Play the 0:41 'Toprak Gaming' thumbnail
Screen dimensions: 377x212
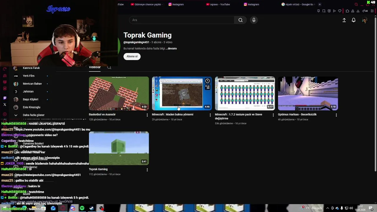coord(119,148)
